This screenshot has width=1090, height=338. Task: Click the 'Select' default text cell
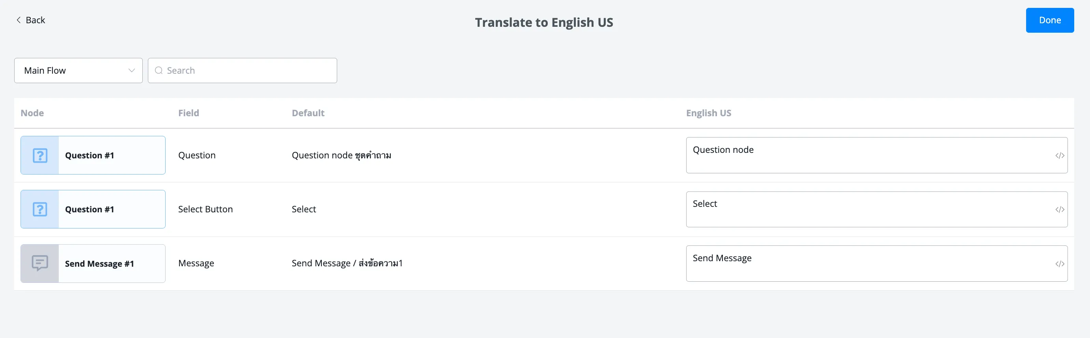click(x=304, y=209)
